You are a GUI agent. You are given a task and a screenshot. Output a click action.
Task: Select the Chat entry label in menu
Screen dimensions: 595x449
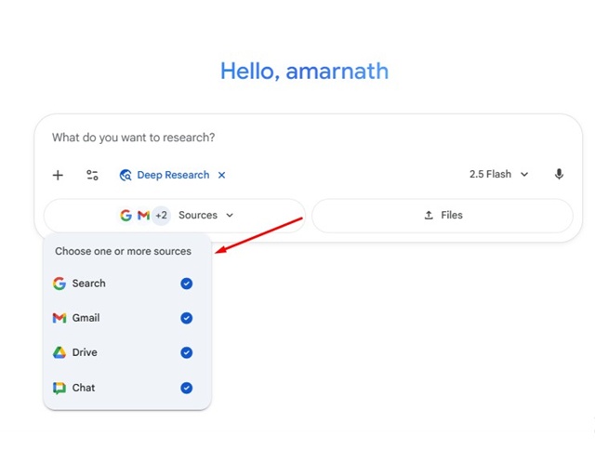(x=84, y=388)
